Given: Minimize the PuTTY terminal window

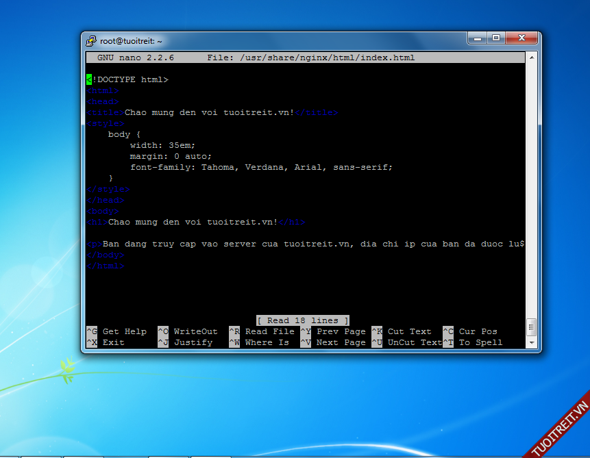Looking at the screenshot, I should [478, 38].
